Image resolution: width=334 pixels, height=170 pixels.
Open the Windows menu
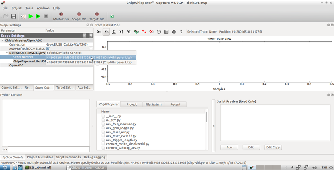43,8
